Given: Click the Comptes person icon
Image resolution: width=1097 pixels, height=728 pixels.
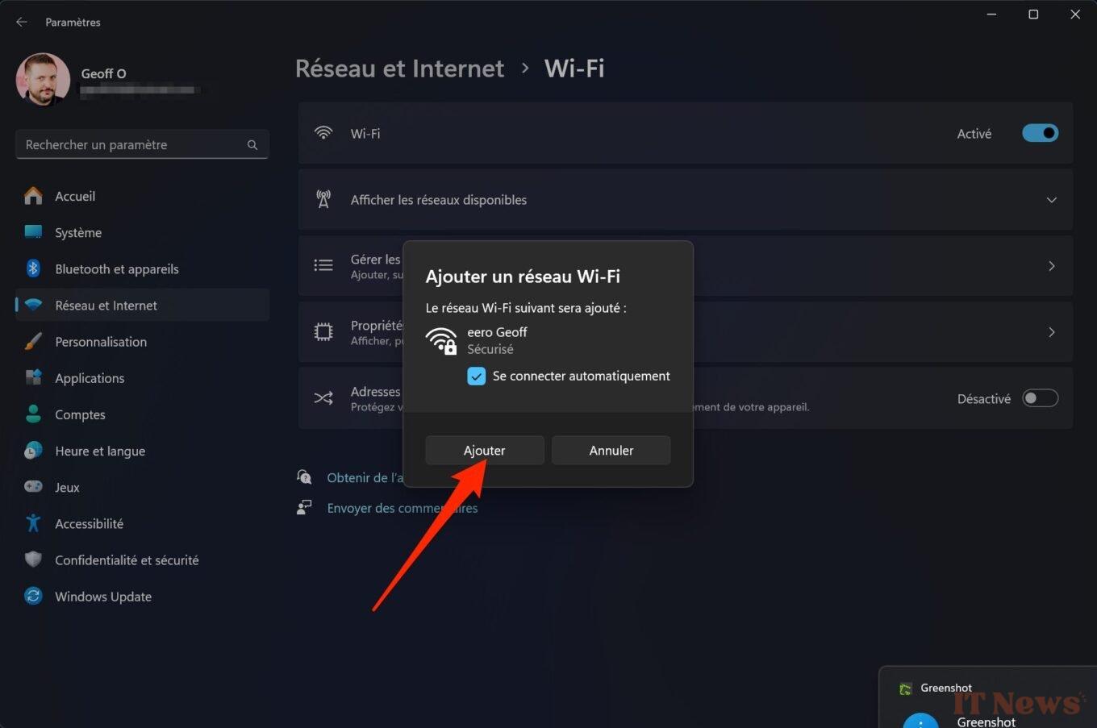Looking at the screenshot, I should click(33, 414).
